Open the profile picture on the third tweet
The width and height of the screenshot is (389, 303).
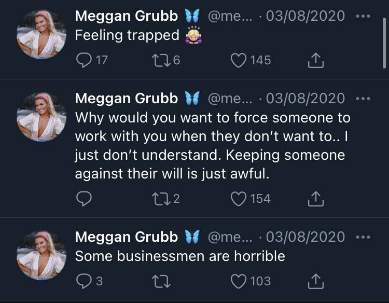point(41,255)
